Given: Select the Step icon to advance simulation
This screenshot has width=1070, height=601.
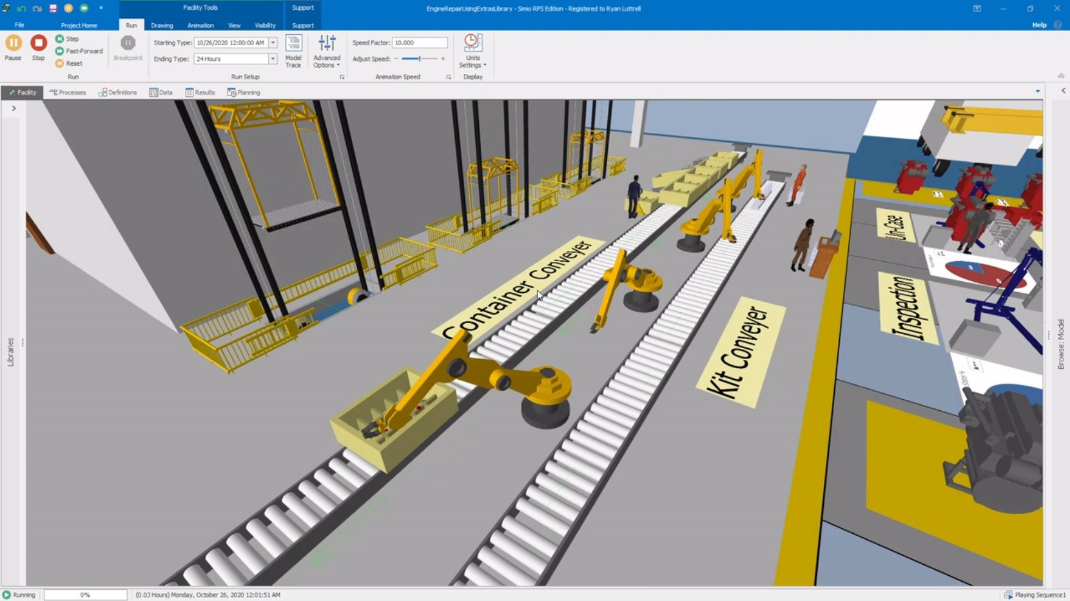Looking at the screenshot, I should 60,39.
